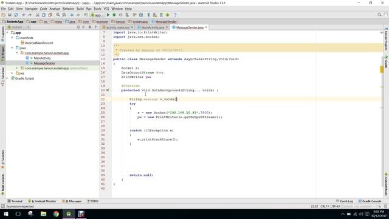389x219 pixels.
Task: Click the Help question mark icon
Action: coord(175,15)
